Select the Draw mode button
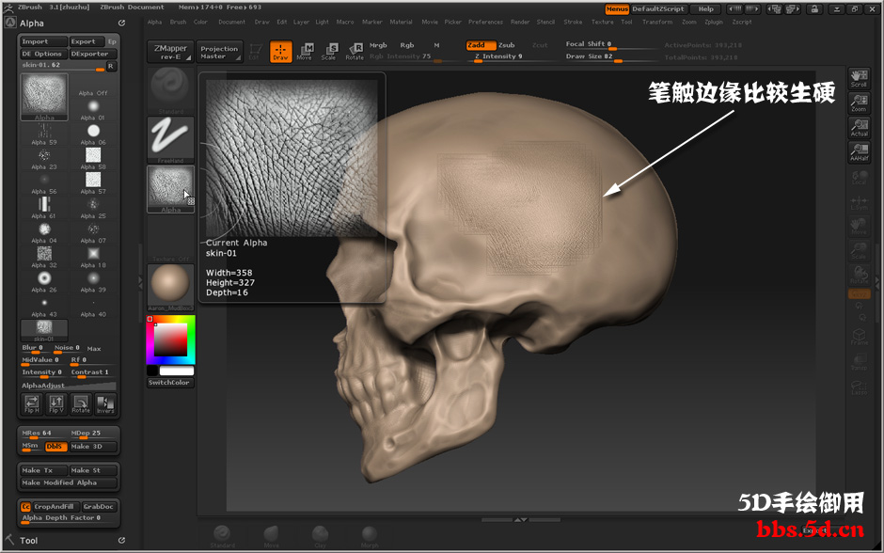The width and height of the screenshot is (884, 553). pyautogui.click(x=281, y=52)
